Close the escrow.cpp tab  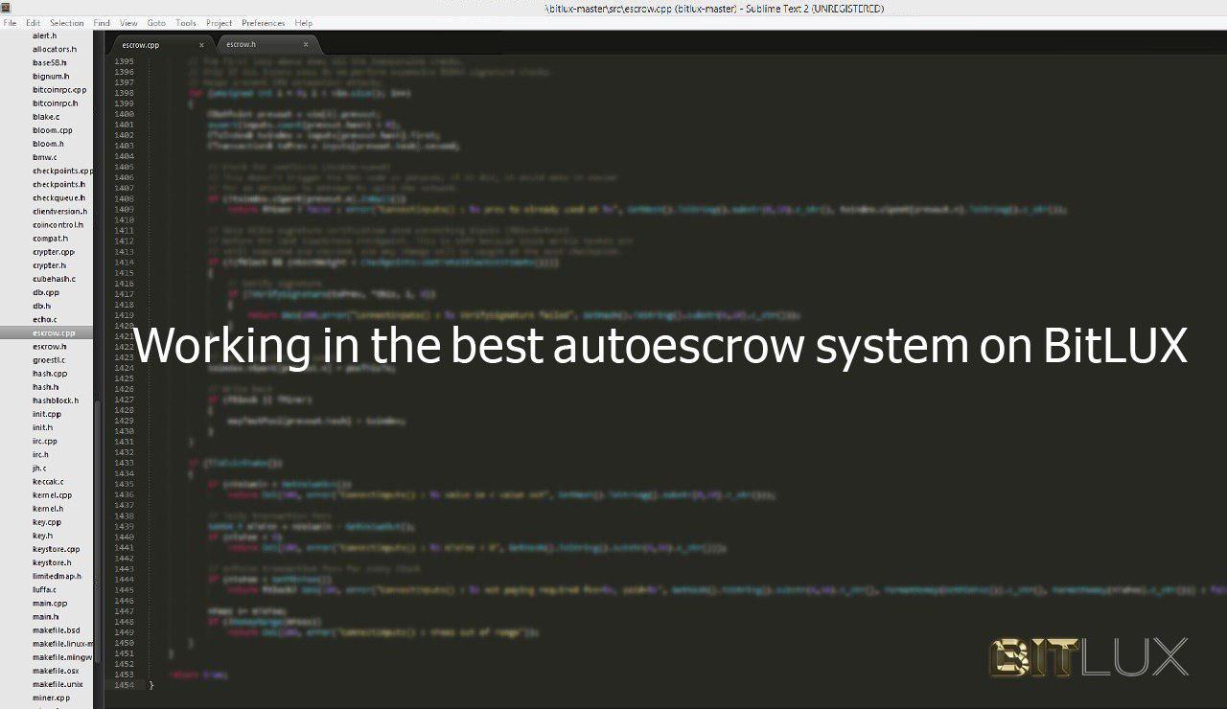[201, 45]
